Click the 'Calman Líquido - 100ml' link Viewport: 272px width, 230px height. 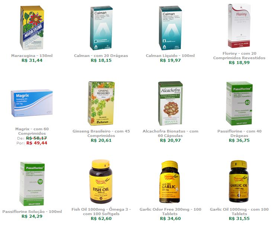click(x=170, y=56)
